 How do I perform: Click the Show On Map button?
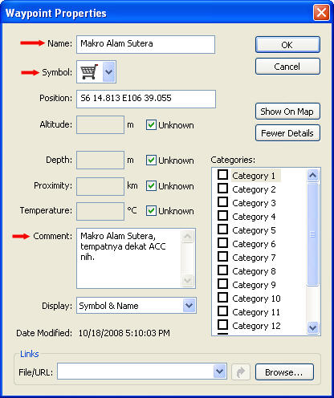click(x=287, y=112)
